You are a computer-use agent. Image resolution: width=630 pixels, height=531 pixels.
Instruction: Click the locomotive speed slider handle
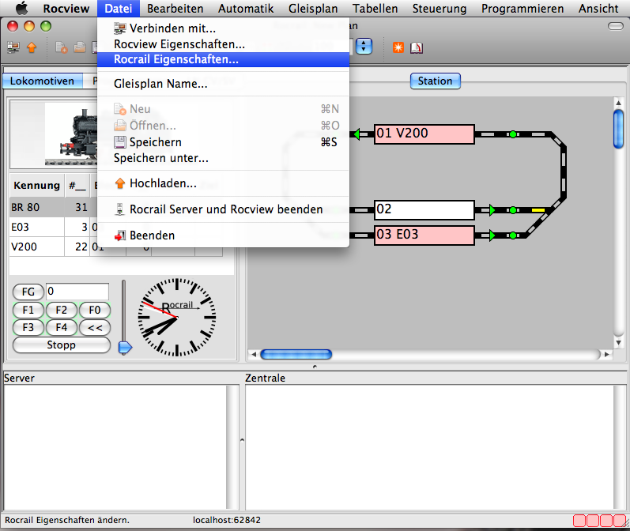click(x=124, y=348)
